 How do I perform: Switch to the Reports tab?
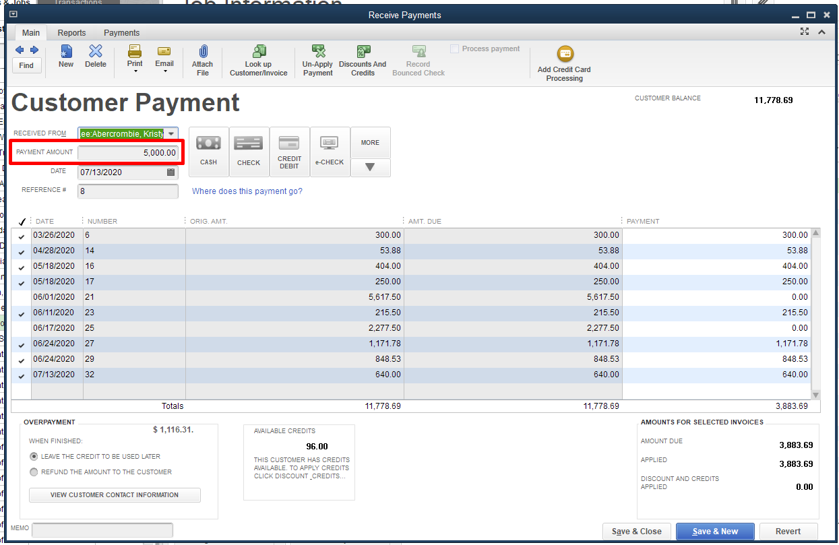[x=71, y=33]
